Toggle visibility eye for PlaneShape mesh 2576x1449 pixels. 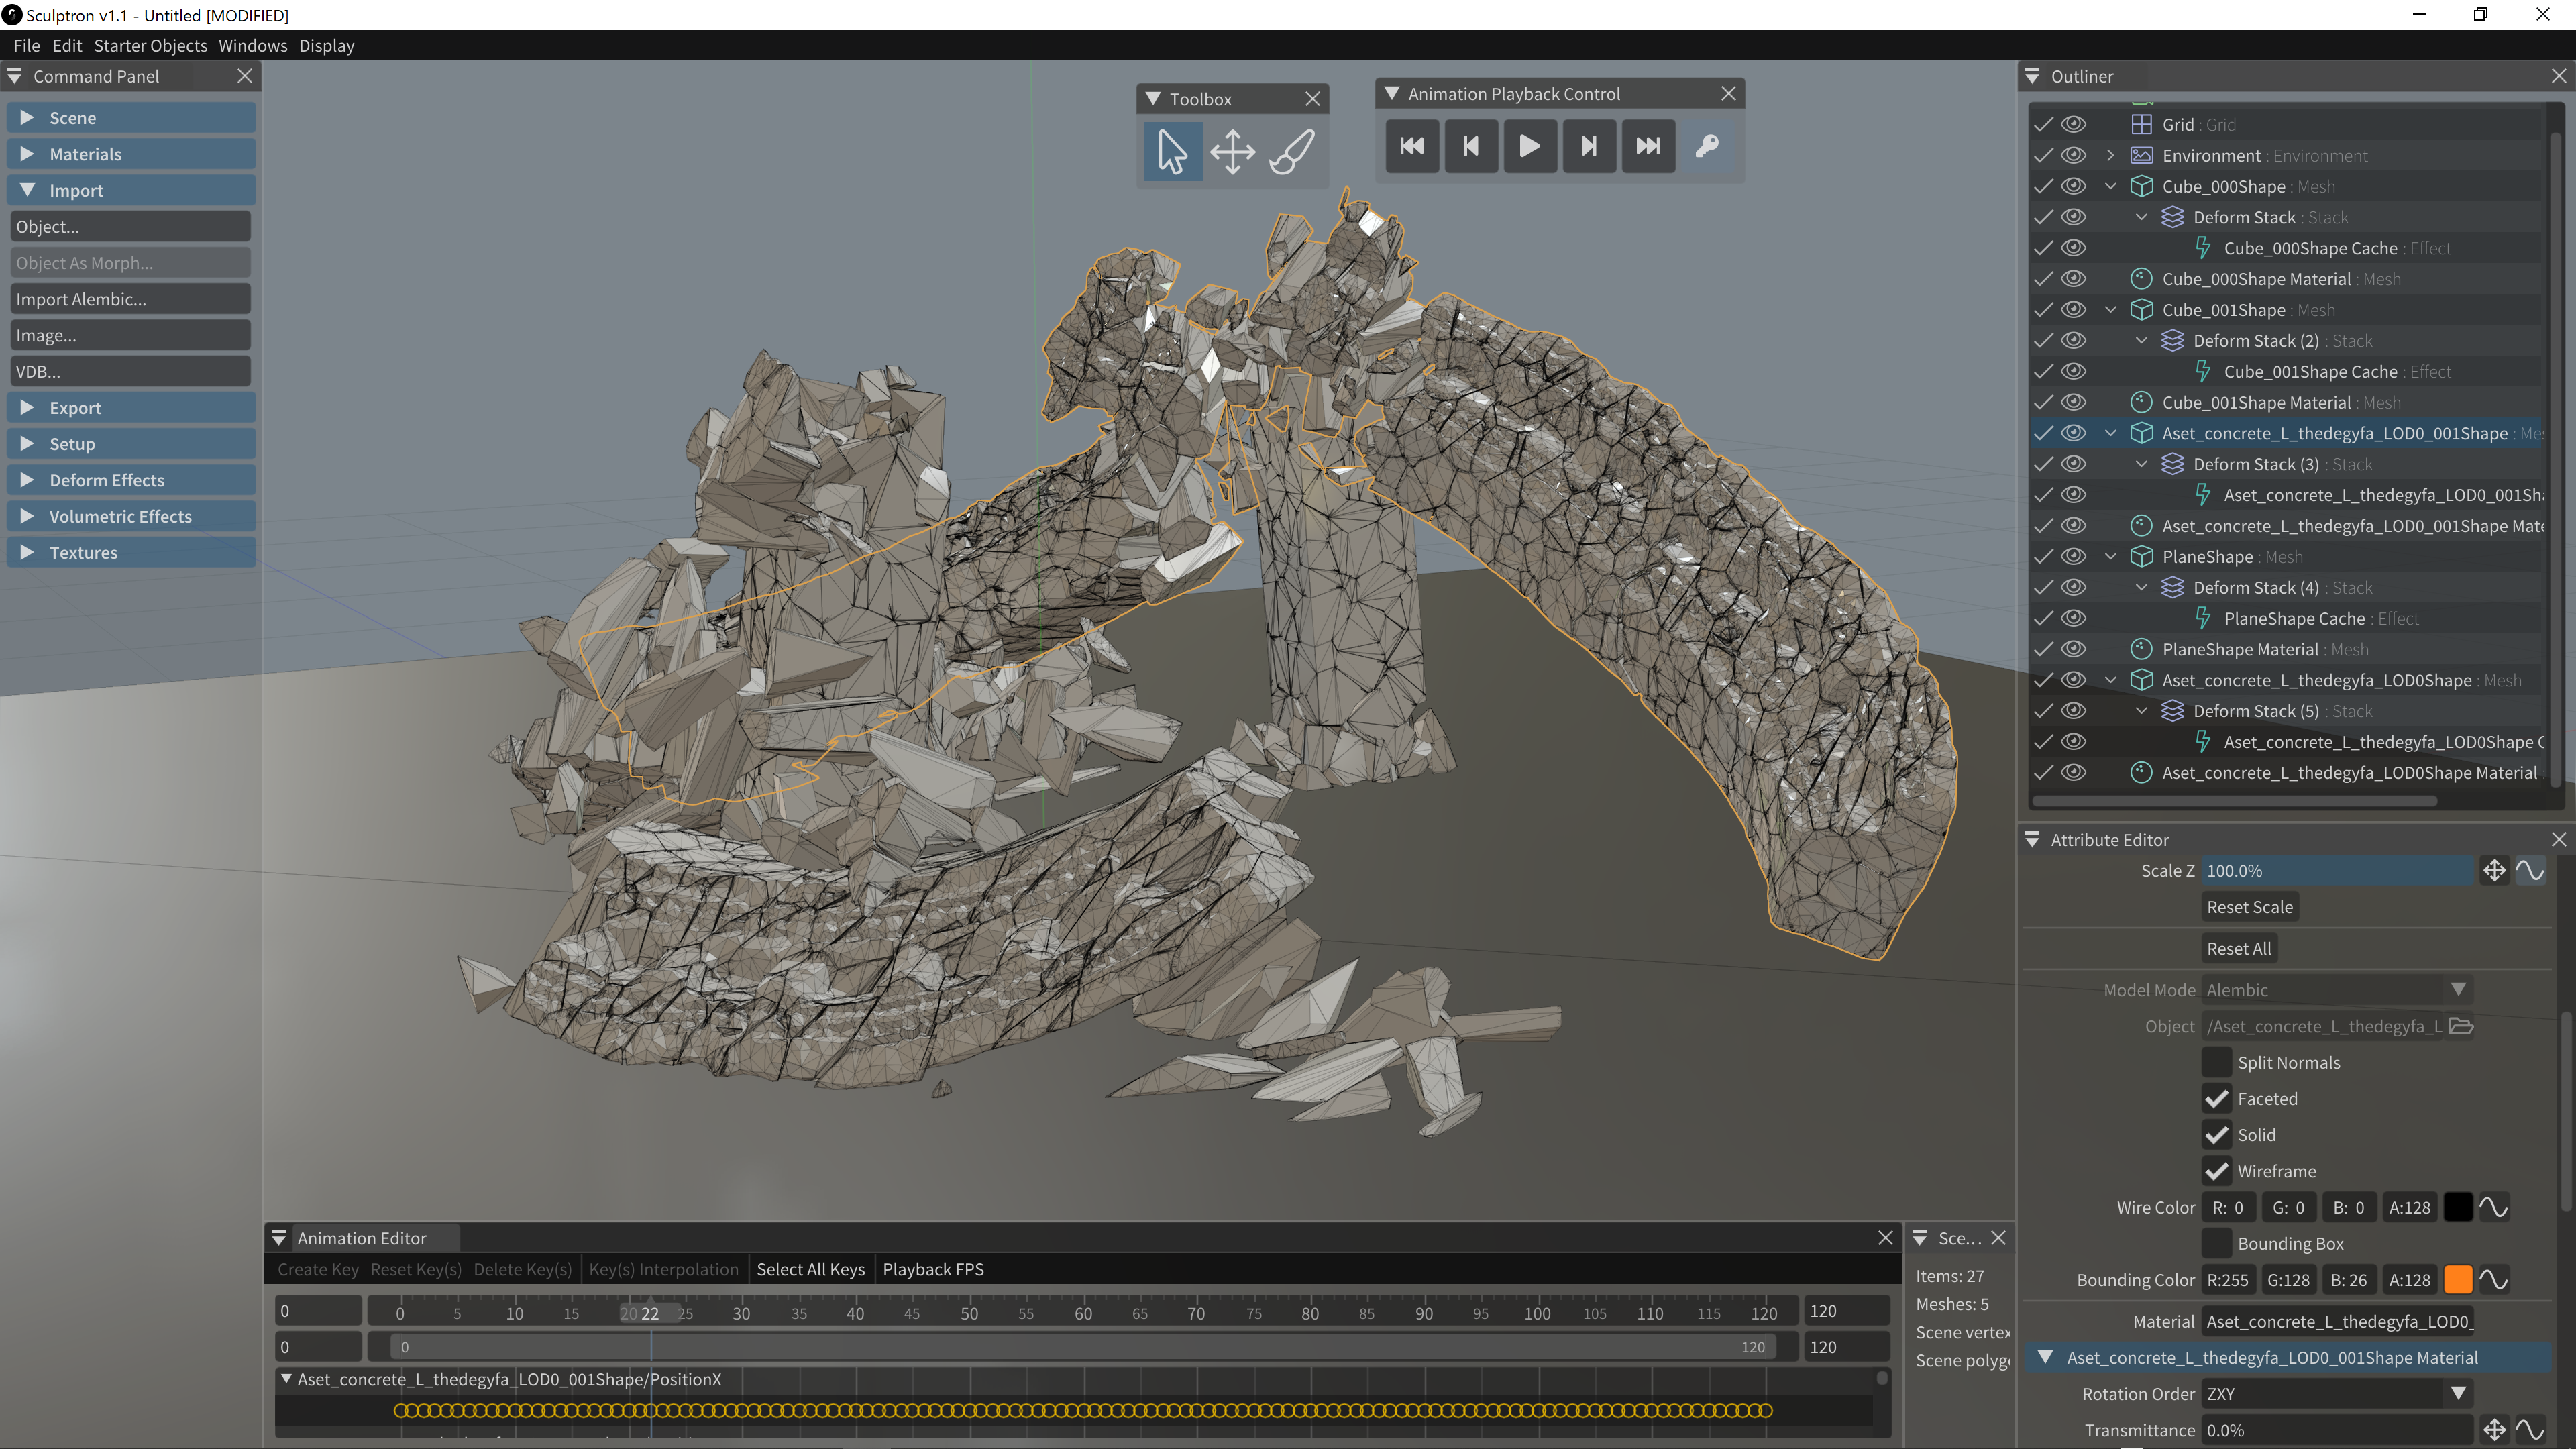[2074, 557]
